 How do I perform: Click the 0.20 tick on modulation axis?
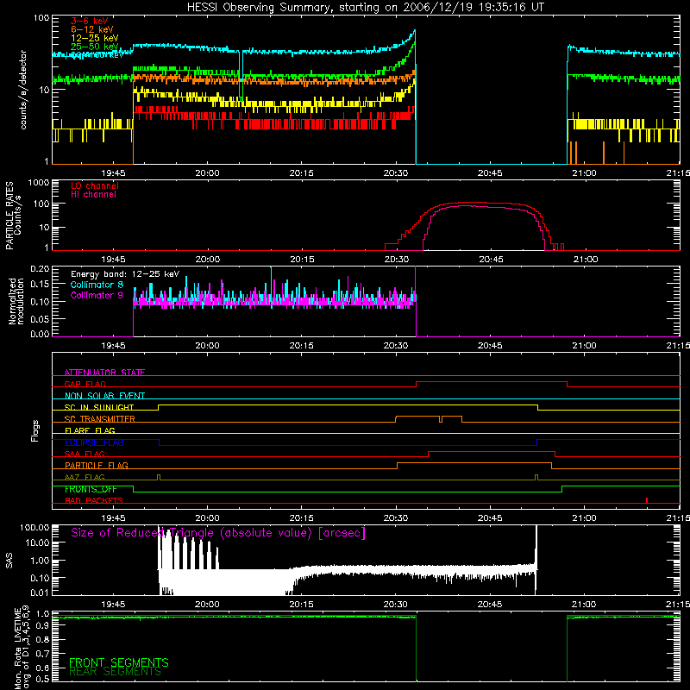coord(40,268)
